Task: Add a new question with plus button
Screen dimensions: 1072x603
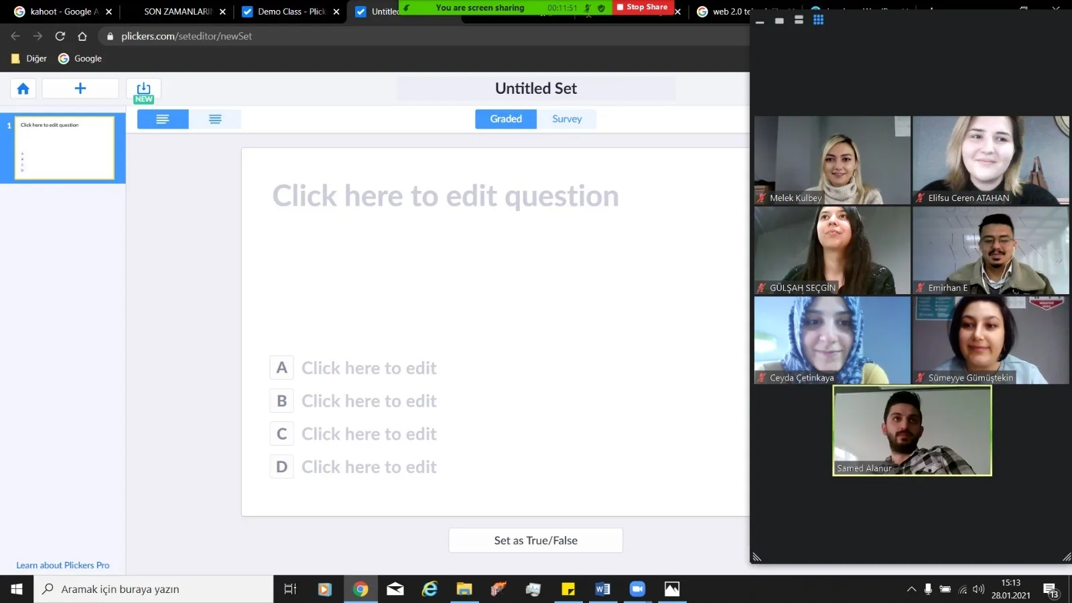Action: click(x=80, y=88)
